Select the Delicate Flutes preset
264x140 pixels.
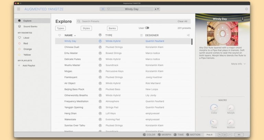(x=123, y=59)
